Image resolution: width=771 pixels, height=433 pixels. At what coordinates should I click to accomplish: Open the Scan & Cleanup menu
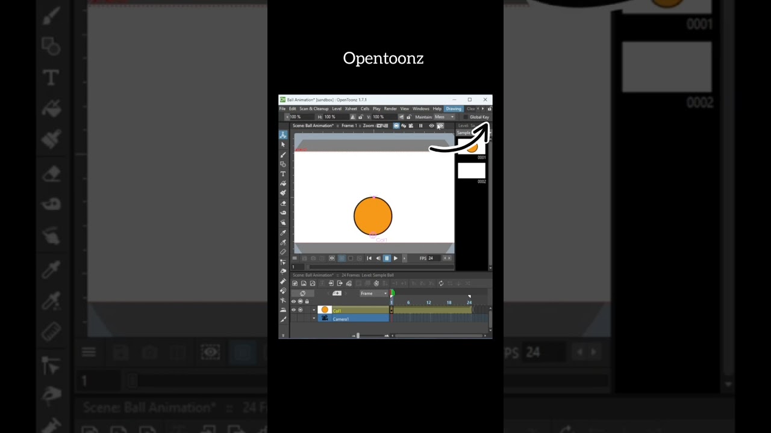pyautogui.click(x=314, y=109)
